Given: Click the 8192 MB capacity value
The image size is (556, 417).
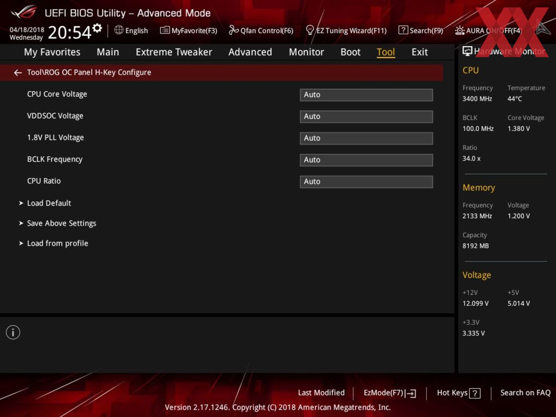Looking at the screenshot, I should (x=475, y=246).
